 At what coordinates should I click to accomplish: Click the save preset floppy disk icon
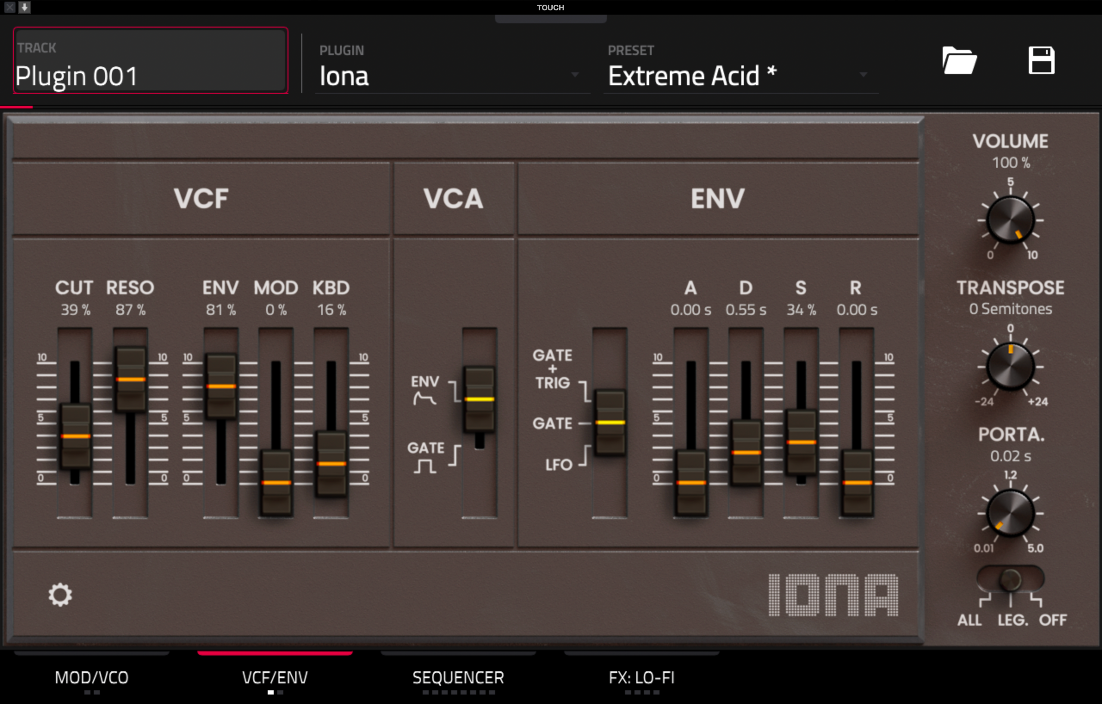click(1041, 60)
